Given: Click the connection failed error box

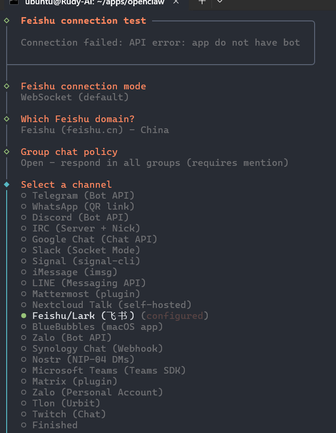Looking at the screenshot, I should (x=161, y=42).
